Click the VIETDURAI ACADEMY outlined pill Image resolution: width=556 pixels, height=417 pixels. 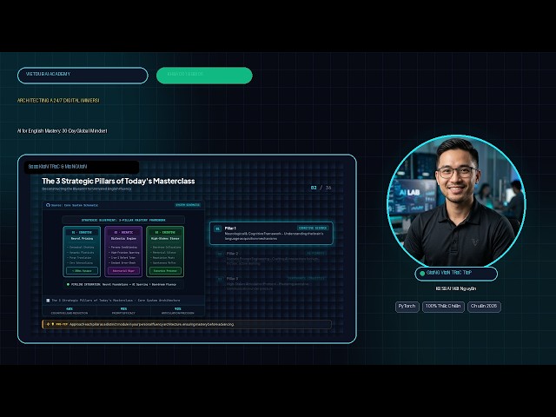click(83, 76)
